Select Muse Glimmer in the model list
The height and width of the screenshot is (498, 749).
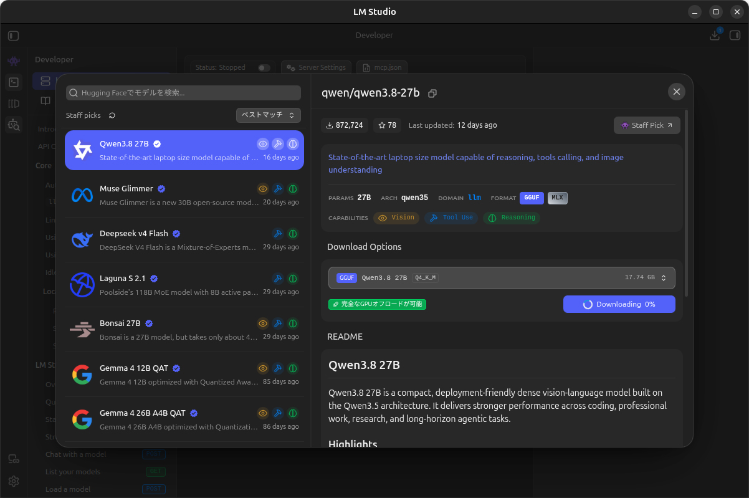pyautogui.click(x=184, y=195)
